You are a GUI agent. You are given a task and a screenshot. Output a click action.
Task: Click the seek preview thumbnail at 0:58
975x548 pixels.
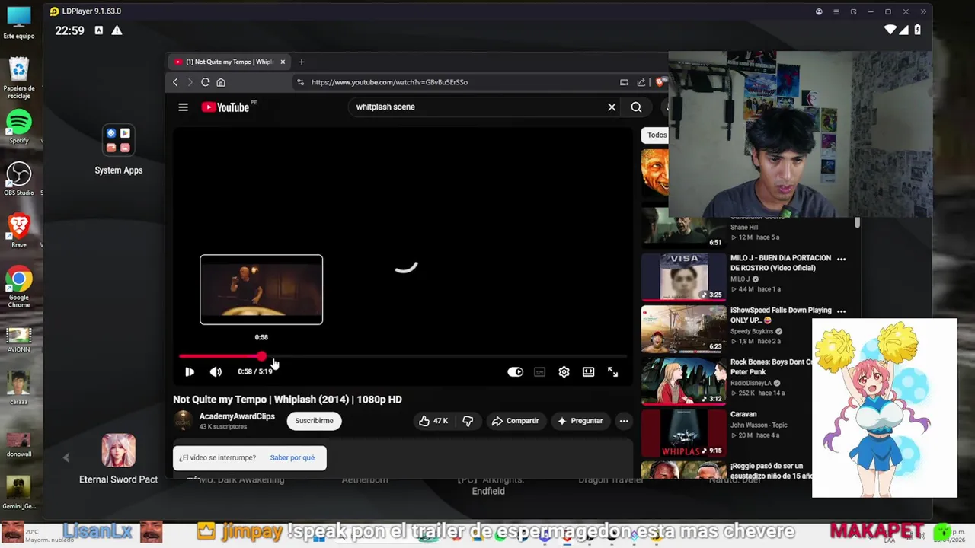click(261, 290)
